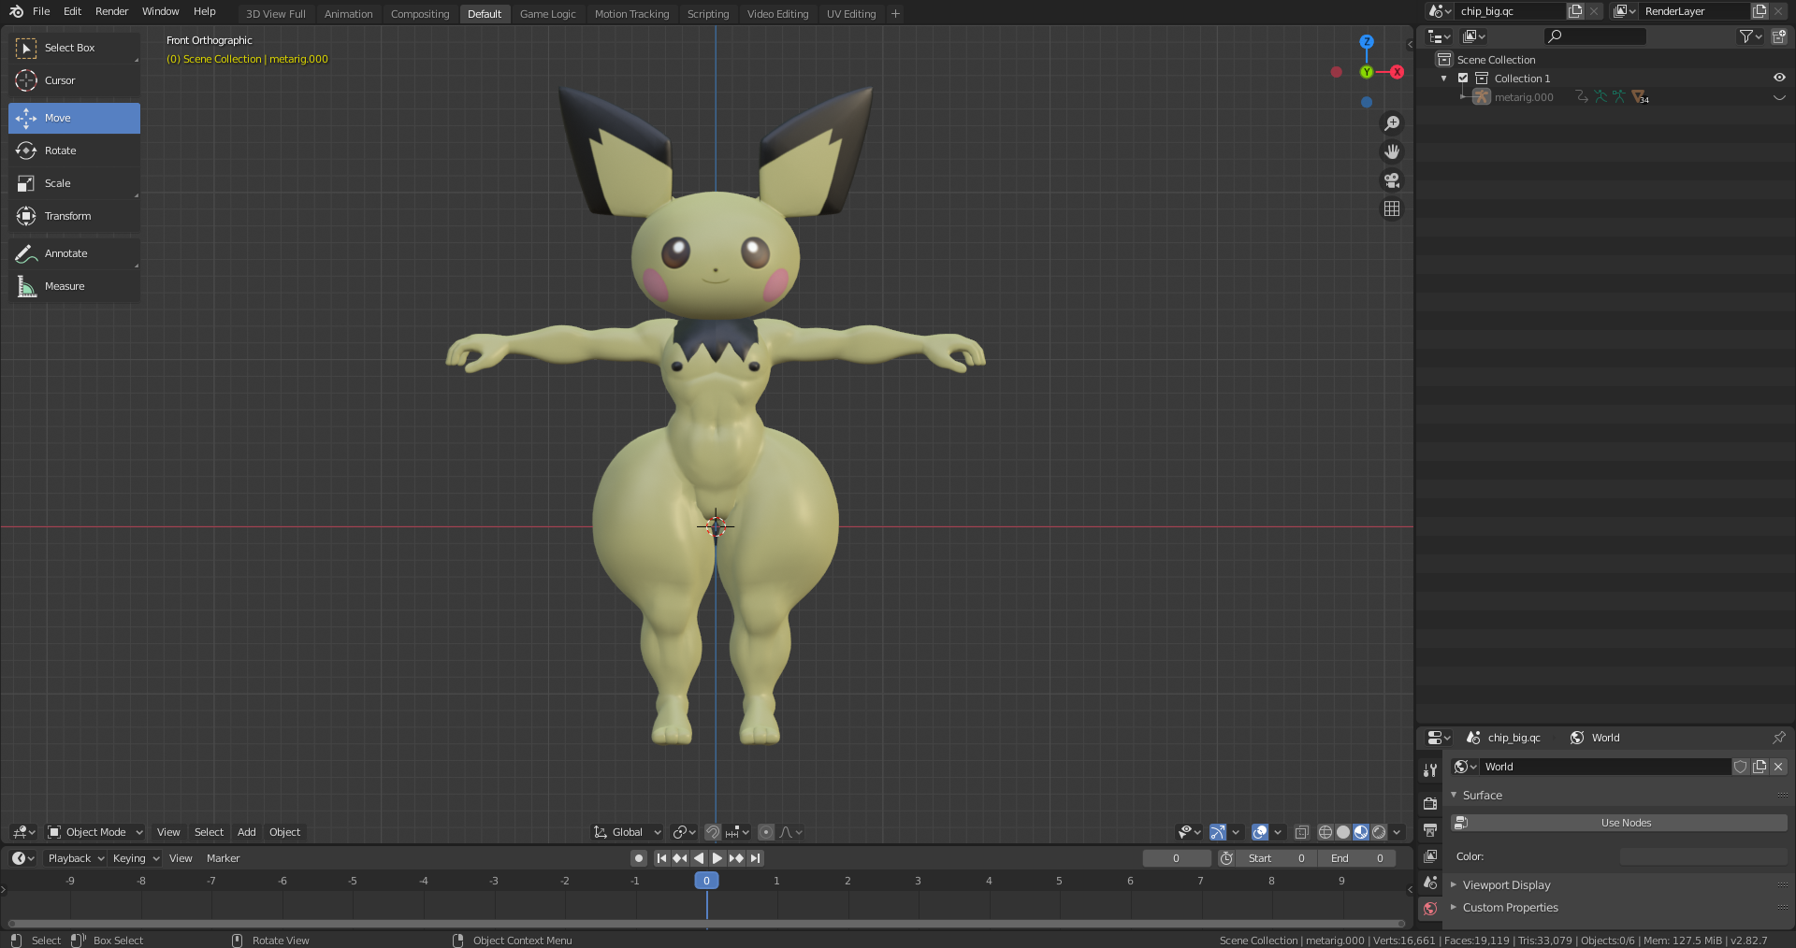The image size is (1796, 948).
Task: Collapse Collection 1 tree arrow
Action: click(x=1444, y=79)
